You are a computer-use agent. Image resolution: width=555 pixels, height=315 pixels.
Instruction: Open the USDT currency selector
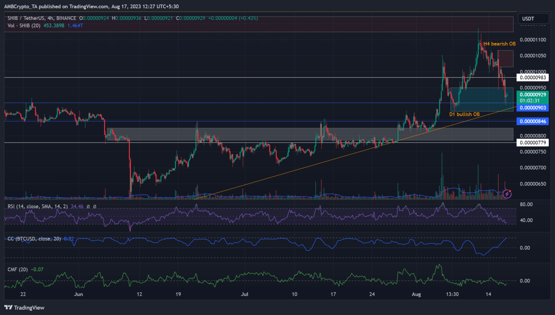(528, 19)
